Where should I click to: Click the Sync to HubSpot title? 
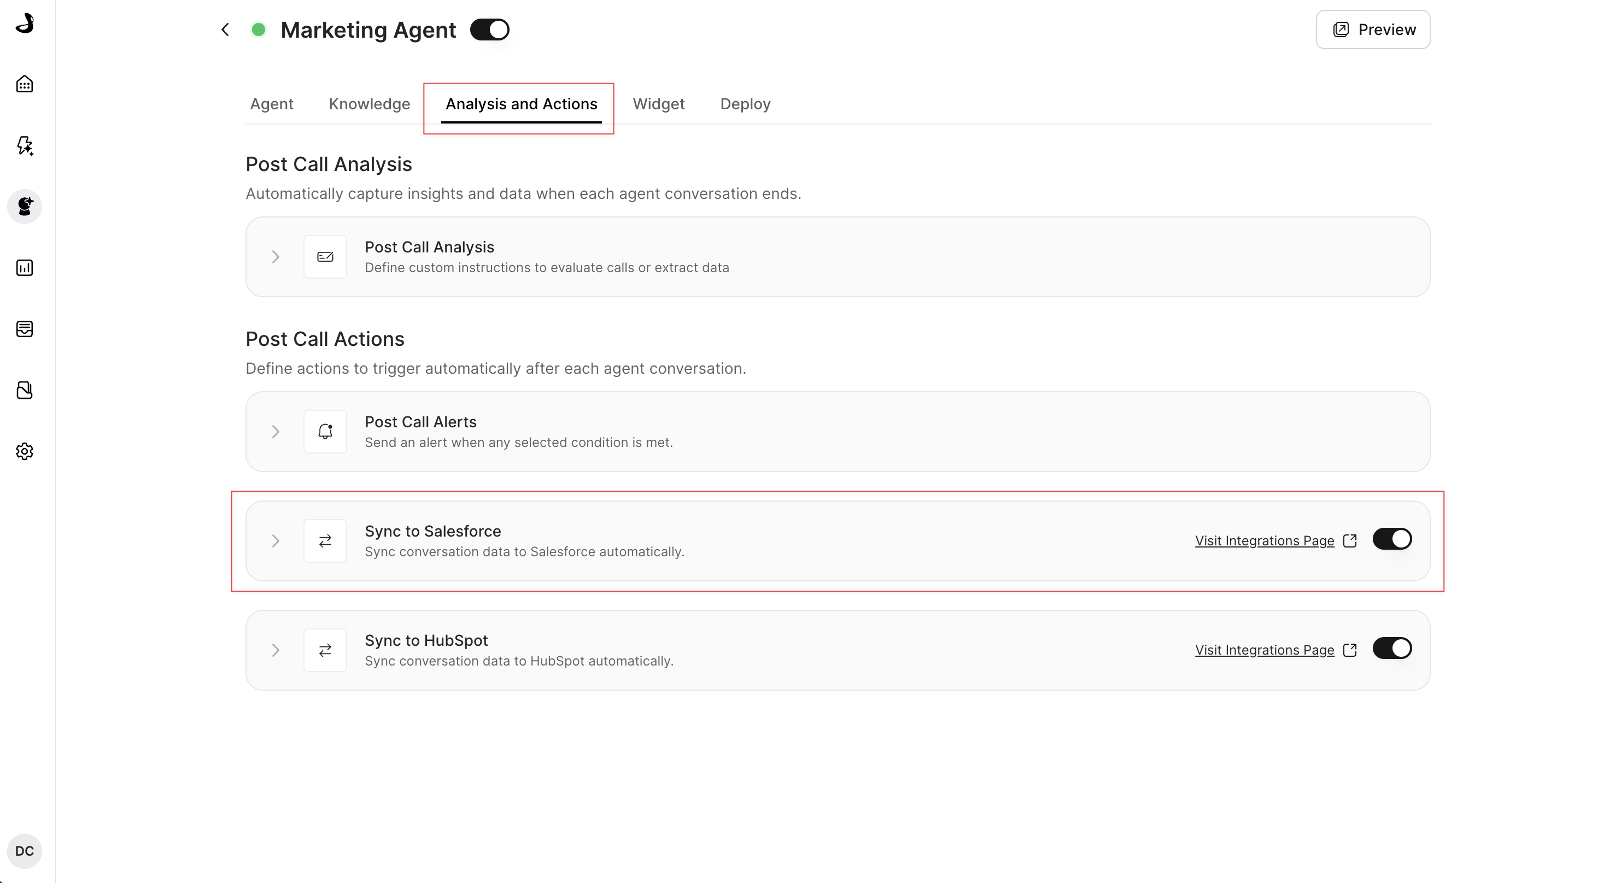tap(426, 640)
